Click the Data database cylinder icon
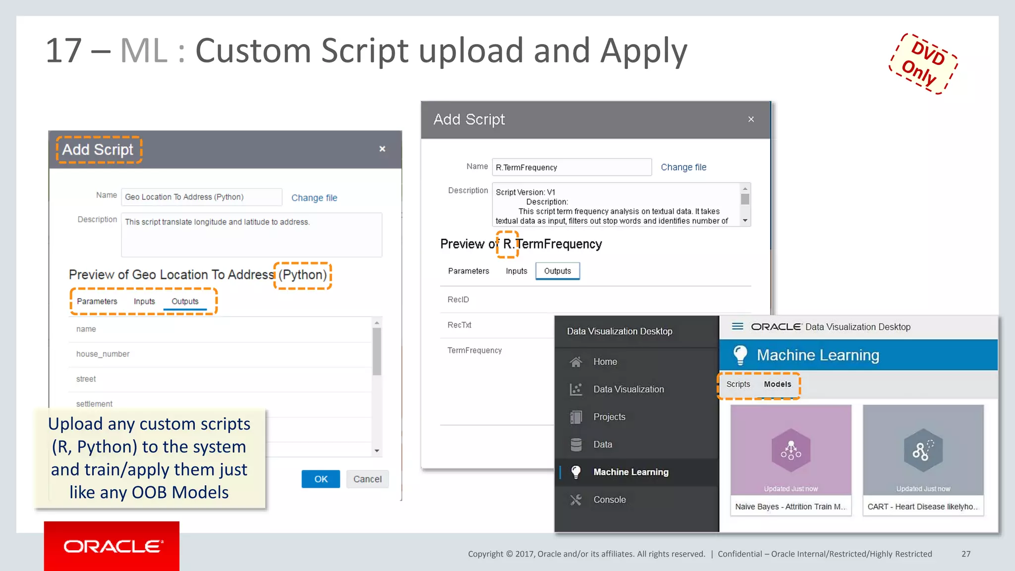Image resolution: width=1015 pixels, height=571 pixels. pos(575,445)
